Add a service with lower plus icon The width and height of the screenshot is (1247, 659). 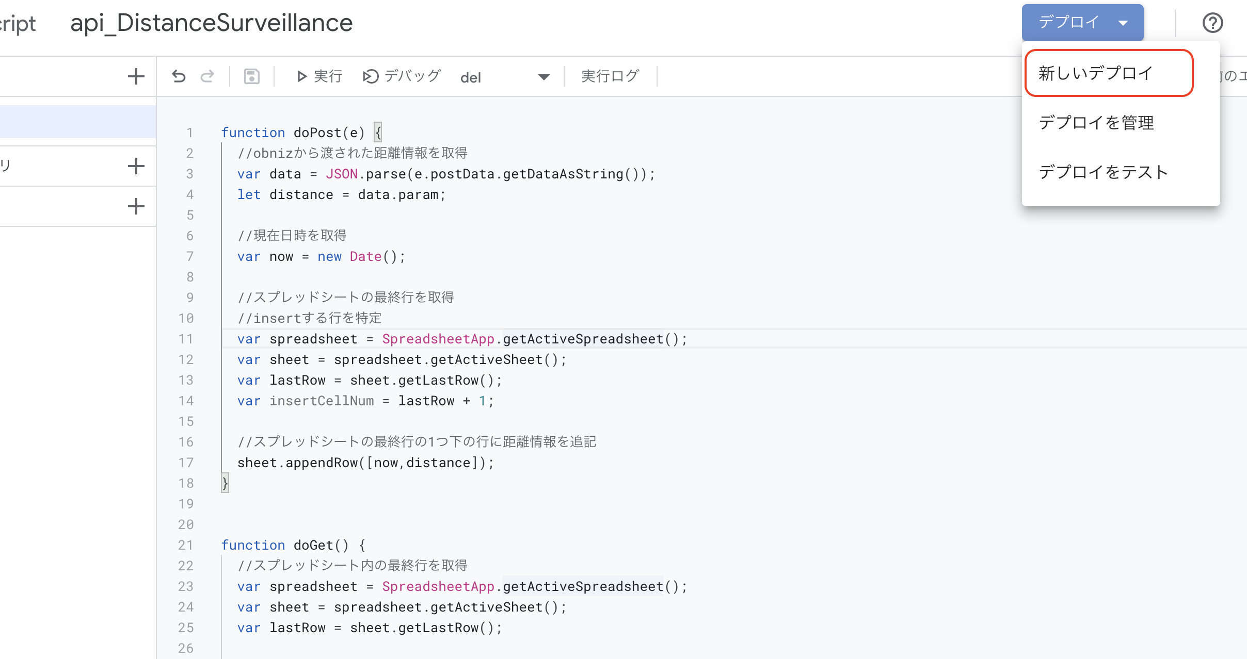(136, 206)
